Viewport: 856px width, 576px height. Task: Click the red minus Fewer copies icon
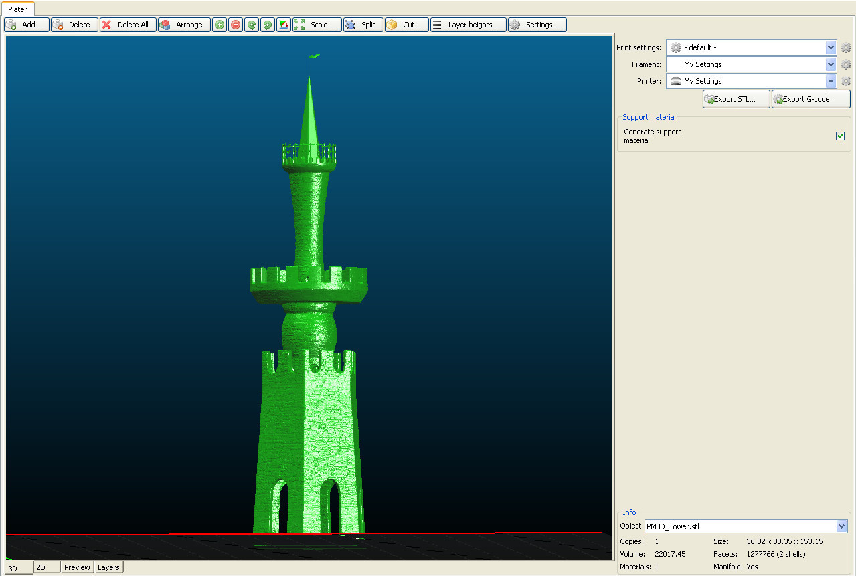click(236, 25)
